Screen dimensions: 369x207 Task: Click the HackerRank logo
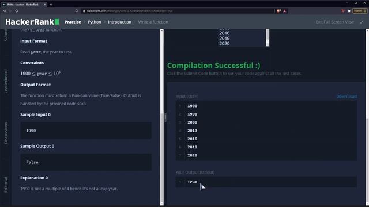(x=32, y=22)
